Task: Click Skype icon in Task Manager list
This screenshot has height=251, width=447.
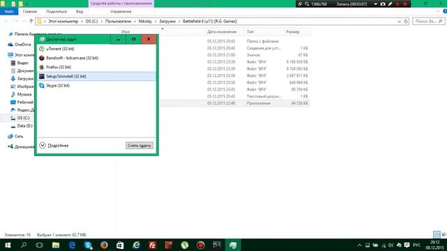Action: click(x=42, y=85)
